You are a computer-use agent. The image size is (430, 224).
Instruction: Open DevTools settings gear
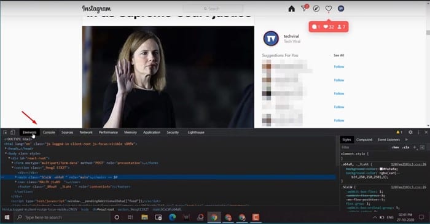[410, 133]
